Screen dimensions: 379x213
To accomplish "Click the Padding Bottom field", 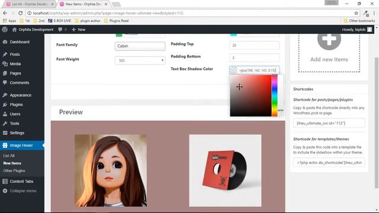I will point(255,58).
